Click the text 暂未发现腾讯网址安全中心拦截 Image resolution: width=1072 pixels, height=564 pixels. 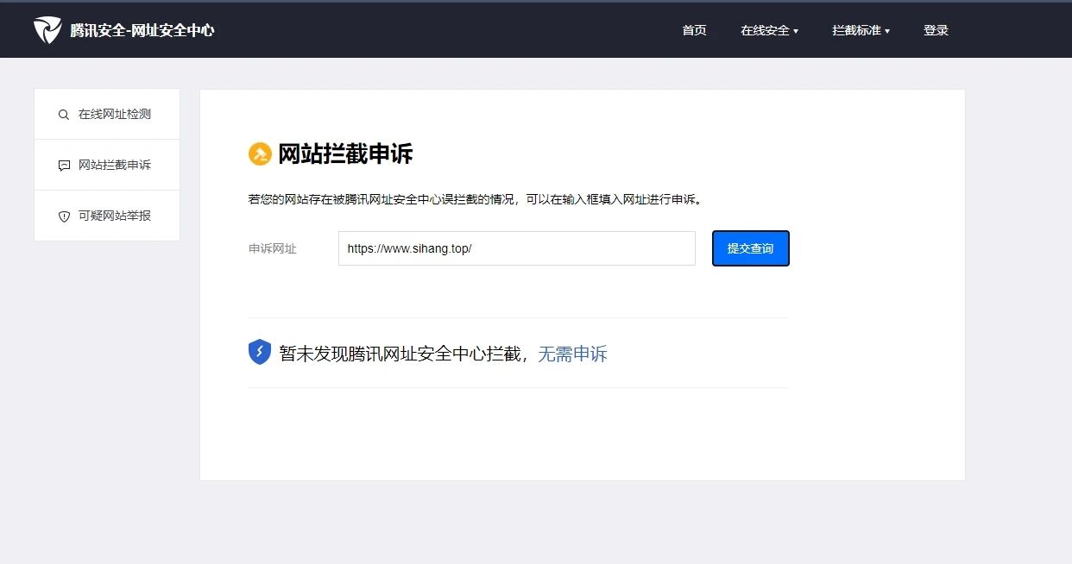(400, 354)
